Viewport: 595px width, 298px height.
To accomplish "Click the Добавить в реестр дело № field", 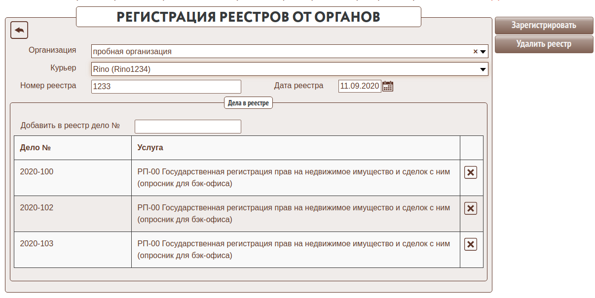I will pos(187,127).
